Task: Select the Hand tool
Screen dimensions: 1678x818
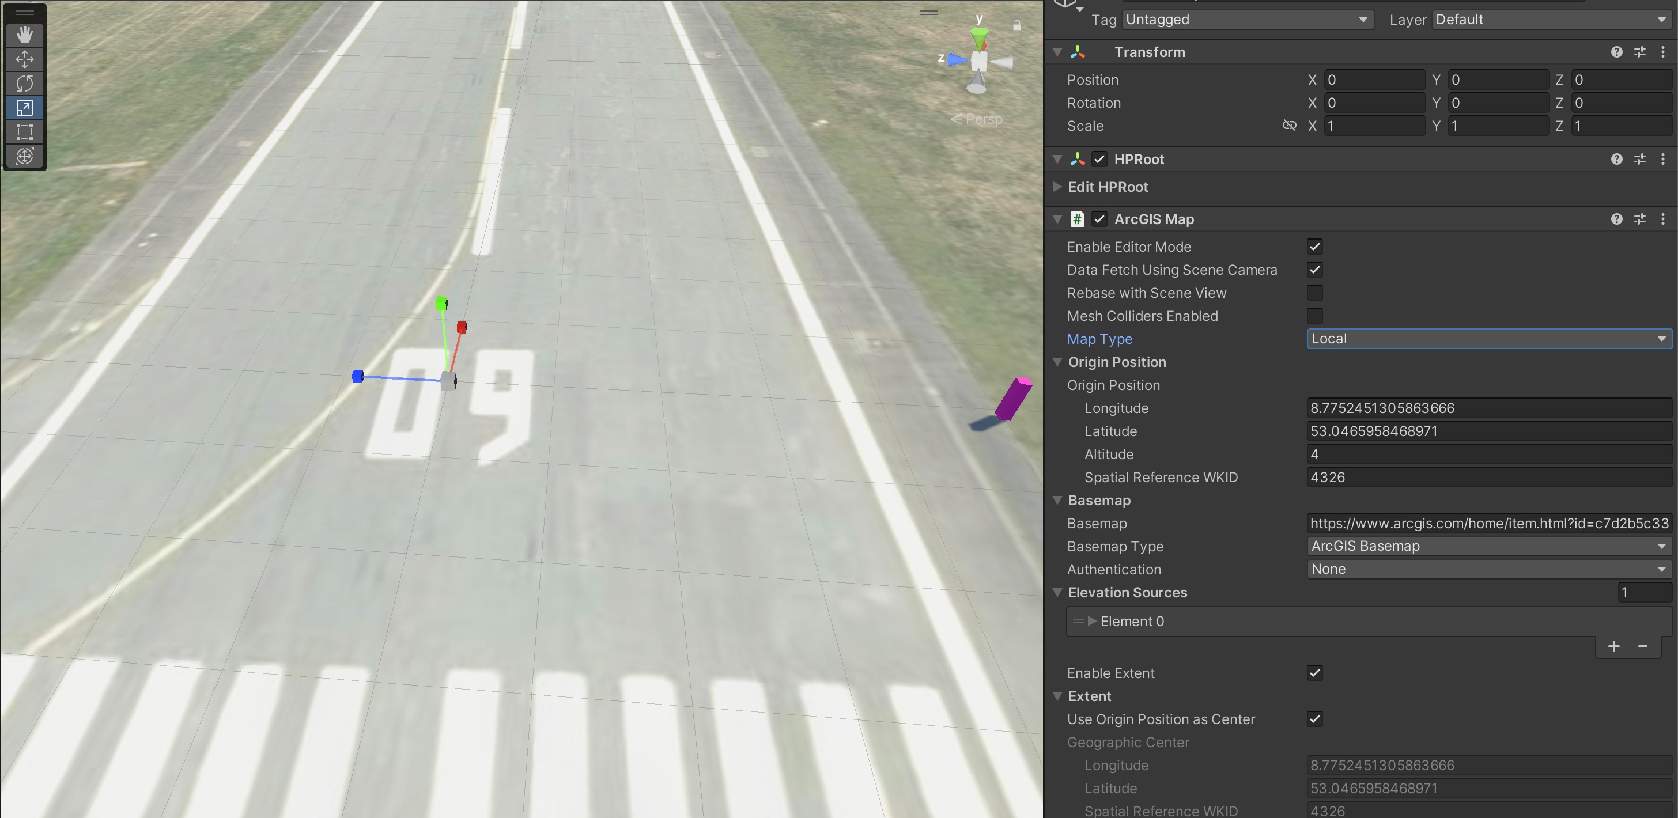Action: point(24,35)
